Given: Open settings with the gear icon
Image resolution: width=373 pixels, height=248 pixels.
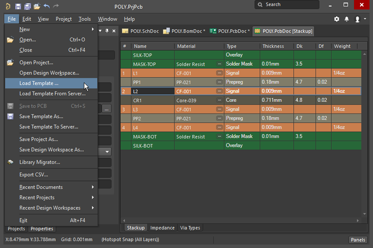Looking at the screenshot, I should point(337,19).
